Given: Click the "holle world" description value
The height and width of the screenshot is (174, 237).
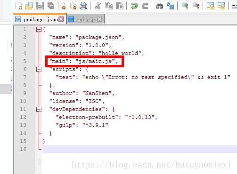Looking at the screenshot, I should (x=120, y=53).
